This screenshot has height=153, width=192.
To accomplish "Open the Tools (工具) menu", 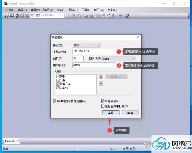I will click(x=86, y=10).
